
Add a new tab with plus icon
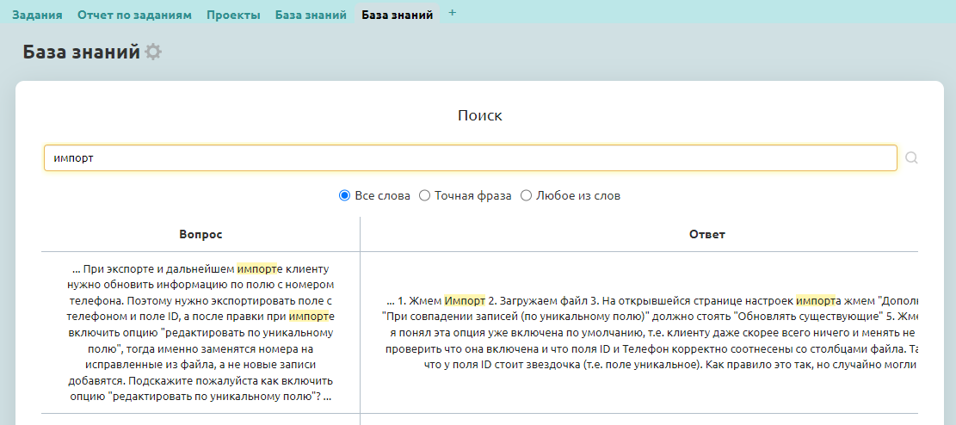pos(453,13)
